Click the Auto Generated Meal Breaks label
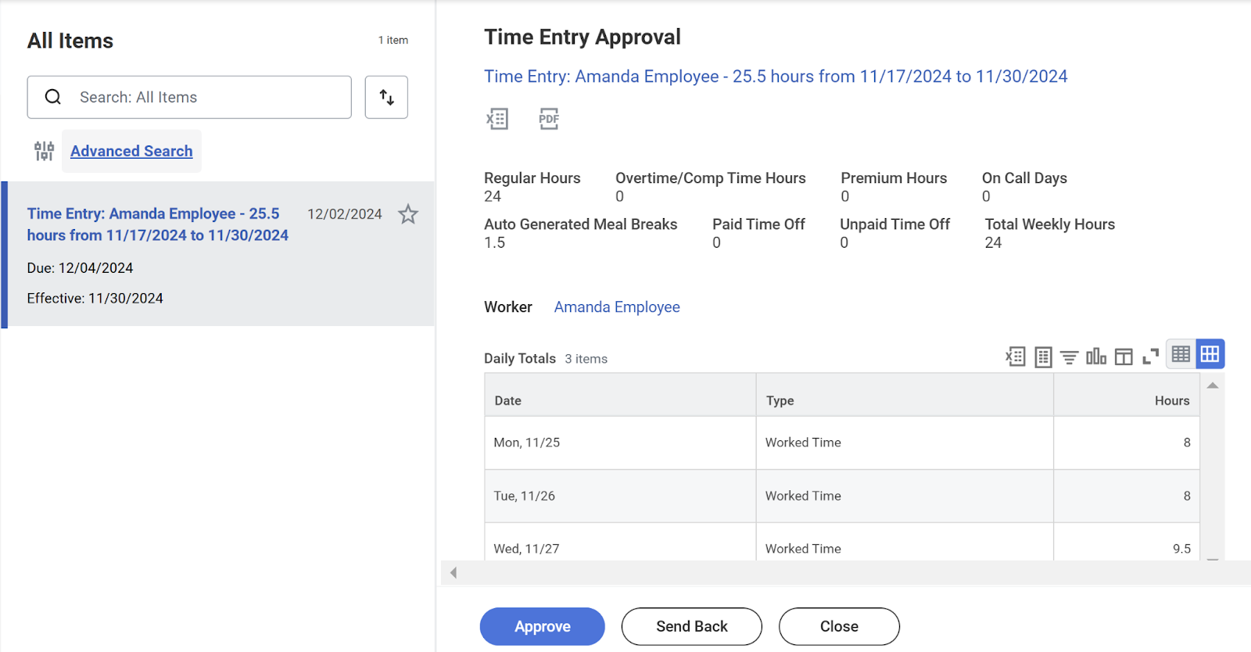Image resolution: width=1251 pixels, height=652 pixels. (x=581, y=224)
